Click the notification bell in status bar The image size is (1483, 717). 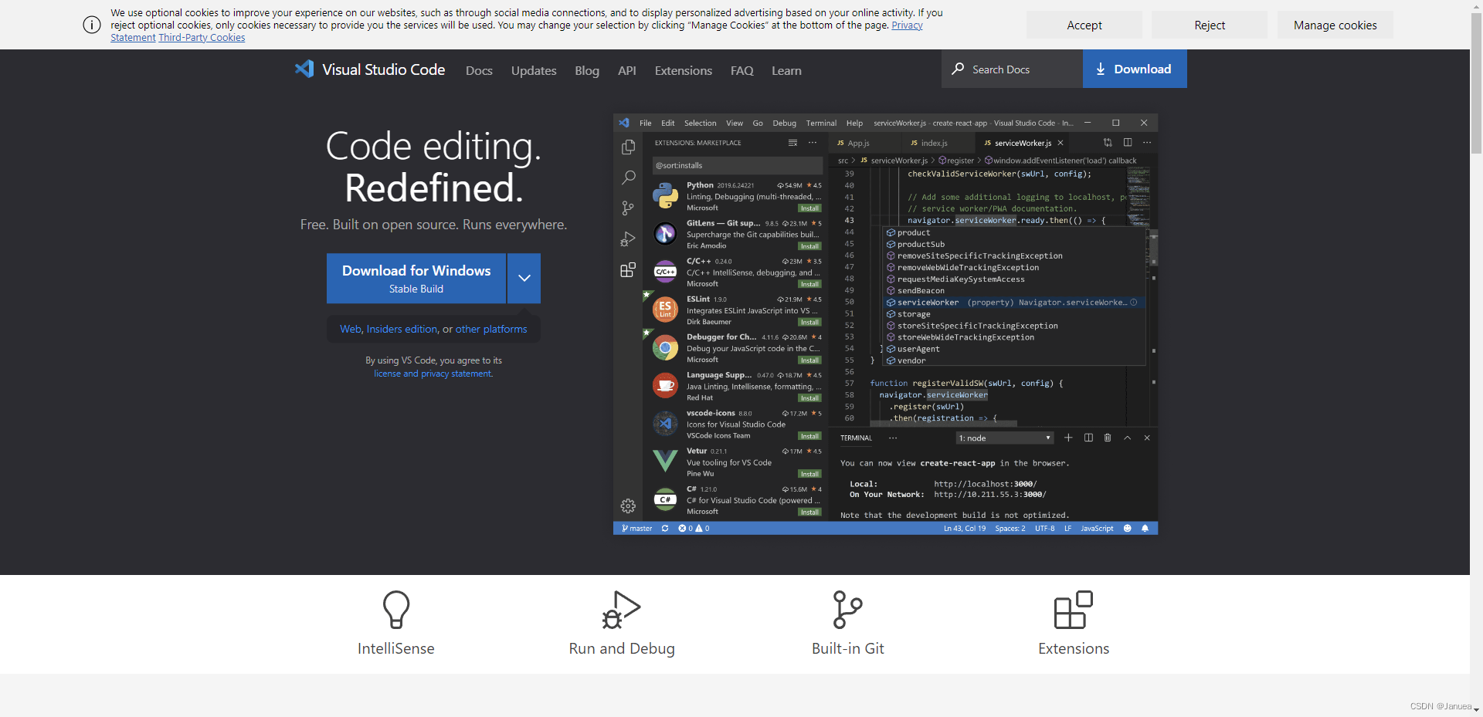coord(1145,529)
